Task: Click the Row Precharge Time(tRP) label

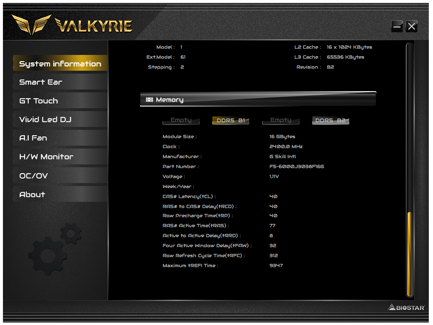Action: 198,216
